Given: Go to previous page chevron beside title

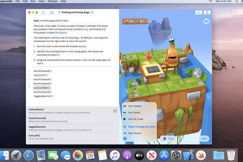Looking at the screenshot, I should pyautogui.click(x=60, y=13).
